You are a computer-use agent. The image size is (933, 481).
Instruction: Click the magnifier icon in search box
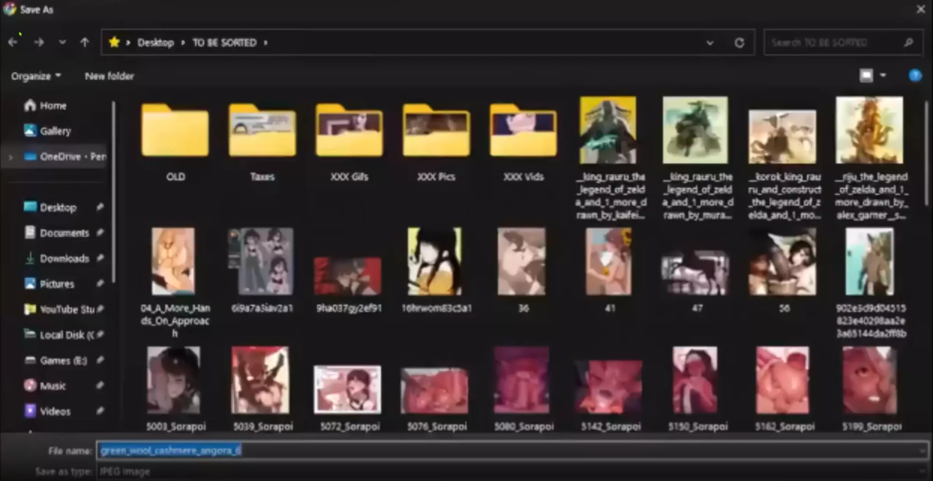point(908,43)
